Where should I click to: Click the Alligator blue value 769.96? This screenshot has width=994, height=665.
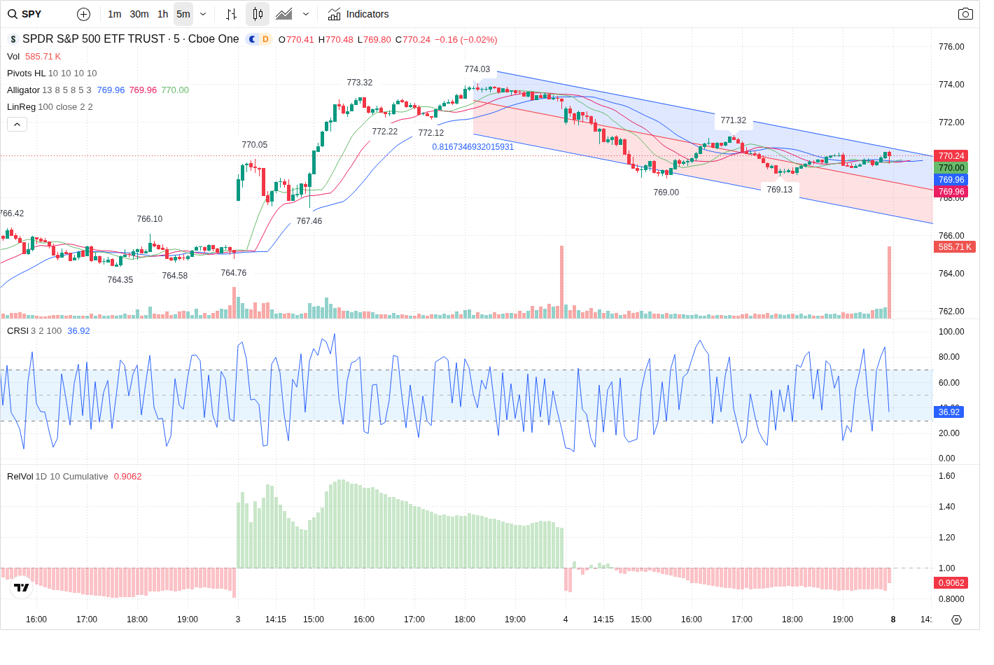(x=111, y=90)
